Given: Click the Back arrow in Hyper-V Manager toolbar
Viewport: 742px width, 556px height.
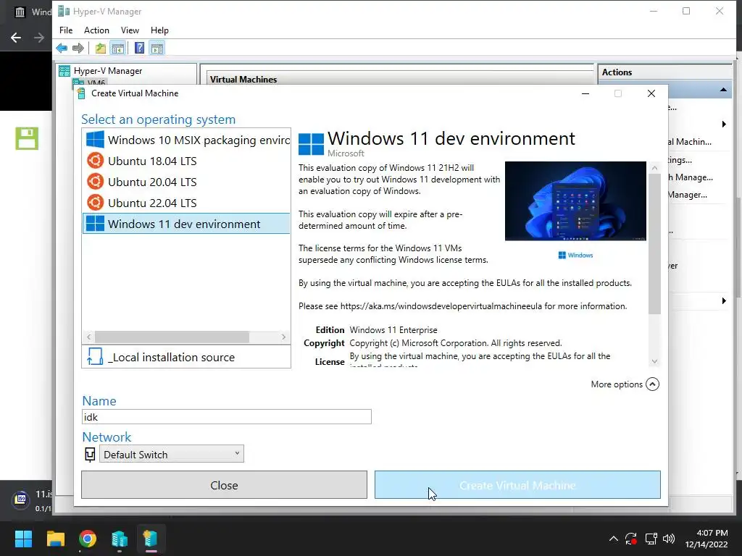Looking at the screenshot, I should click(62, 48).
